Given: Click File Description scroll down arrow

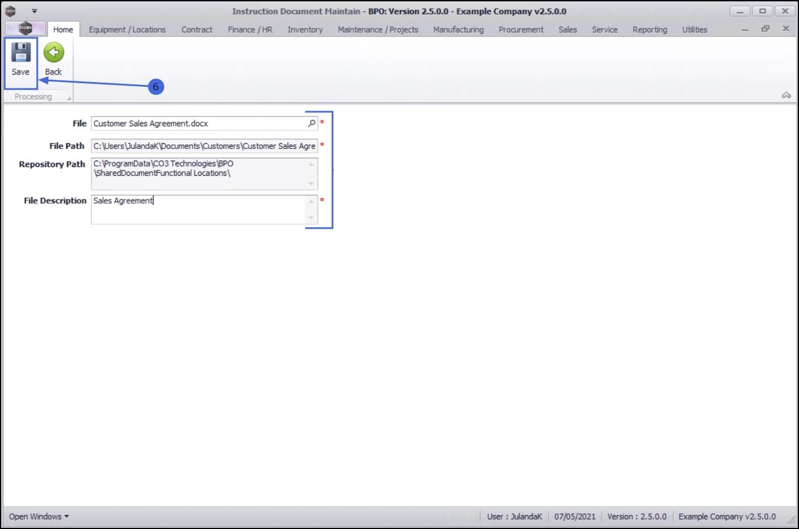Looking at the screenshot, I should tap(312, 218).
